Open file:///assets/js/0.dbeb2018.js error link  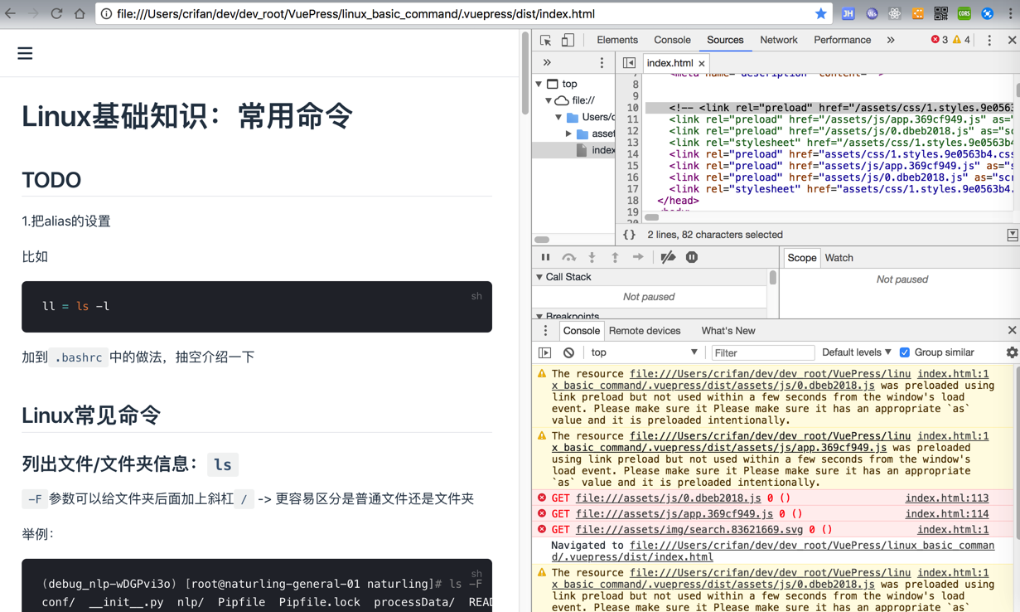coord(668,498)
